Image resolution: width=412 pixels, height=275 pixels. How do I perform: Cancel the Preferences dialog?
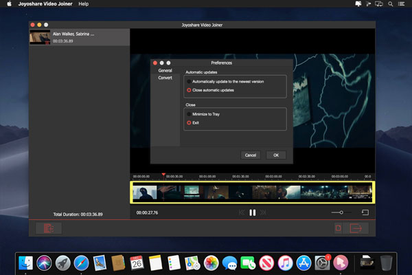click(251, 155)
